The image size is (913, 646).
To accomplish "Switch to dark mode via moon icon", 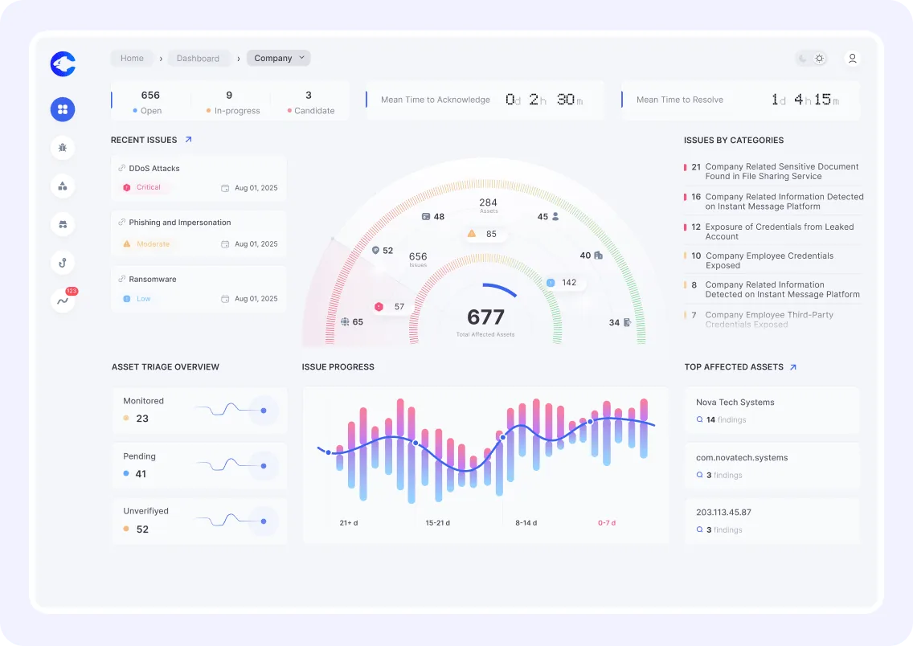I will pos(803,59).
